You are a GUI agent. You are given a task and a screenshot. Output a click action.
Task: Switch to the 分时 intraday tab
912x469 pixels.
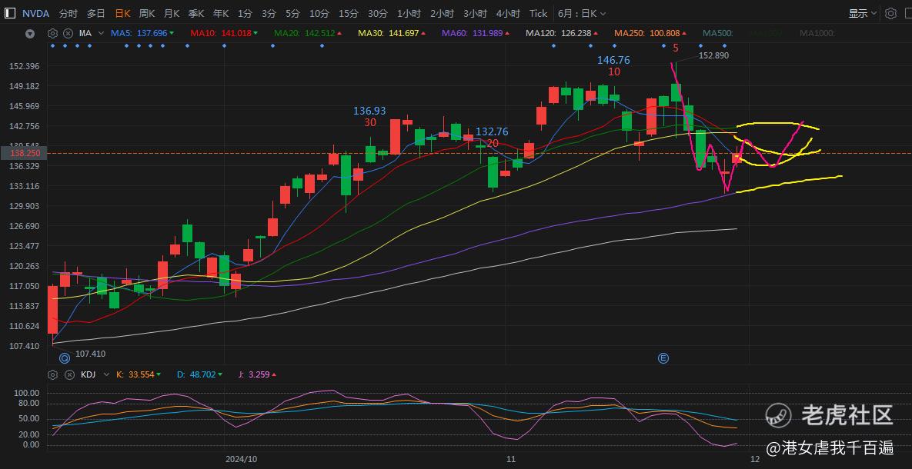[68, 13]
